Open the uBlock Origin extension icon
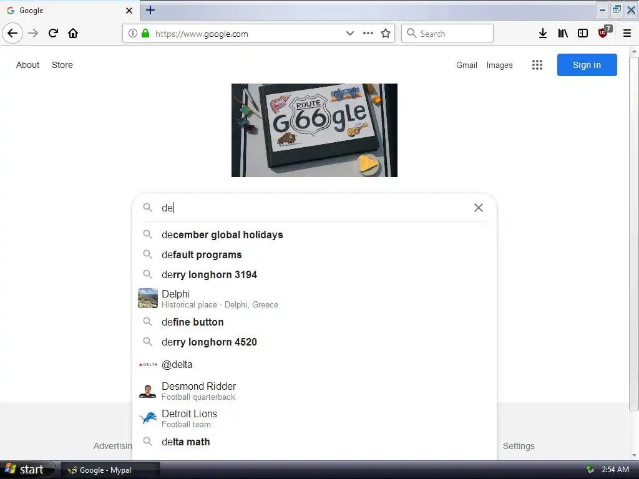The image size is (639, 479). [x=603, y=32]
